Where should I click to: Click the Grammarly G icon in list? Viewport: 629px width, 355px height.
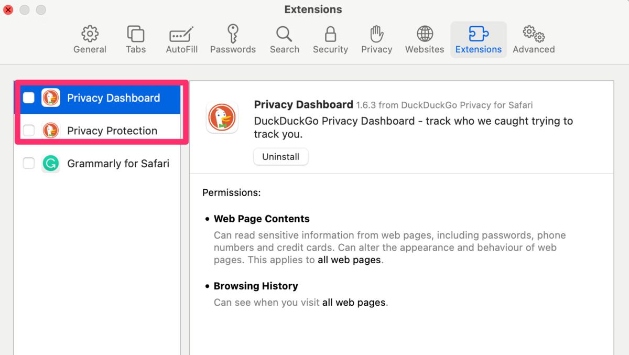pyautogui.click(x=51, y=164)
